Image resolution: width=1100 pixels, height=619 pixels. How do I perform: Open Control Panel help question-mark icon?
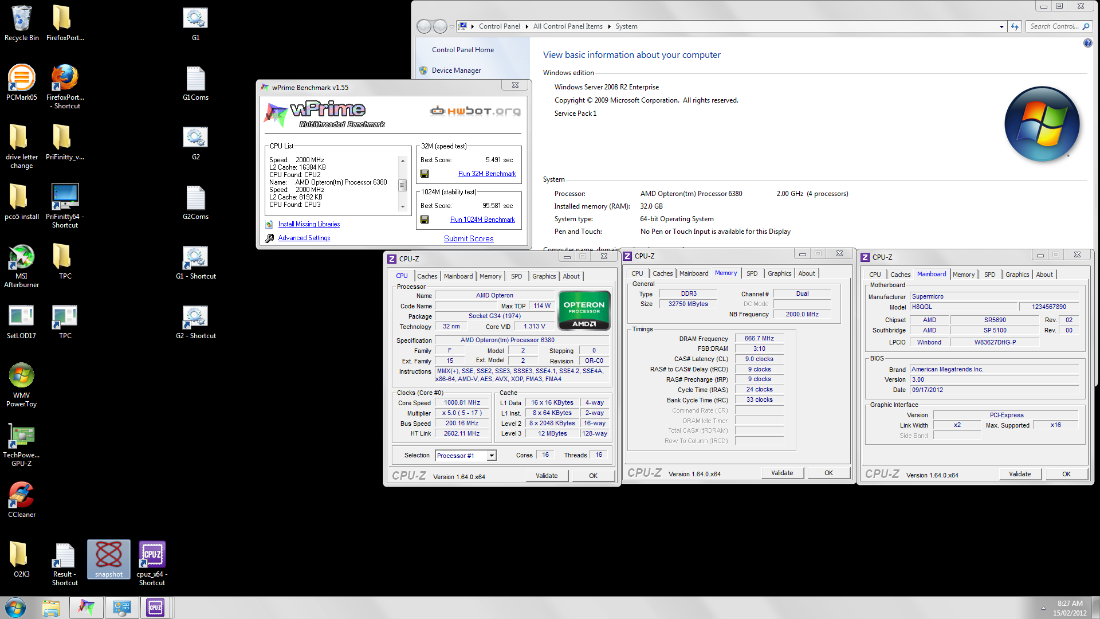(1087, 43)
